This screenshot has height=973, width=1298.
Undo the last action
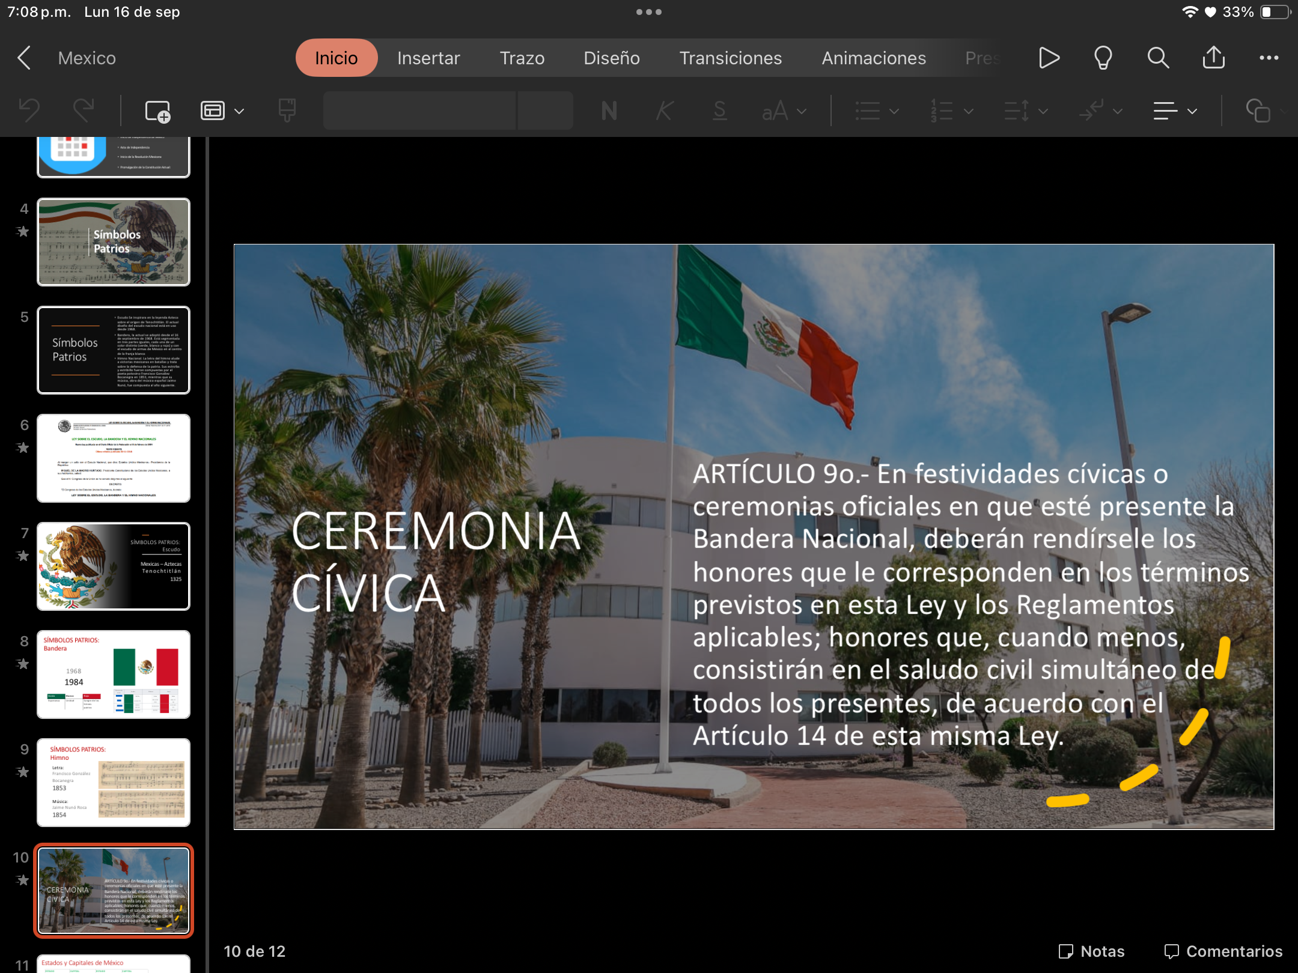29,111
